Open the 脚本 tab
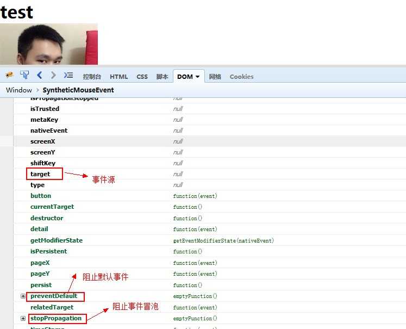Viewport: 406px width, 329px height. [x=163, y=77]
